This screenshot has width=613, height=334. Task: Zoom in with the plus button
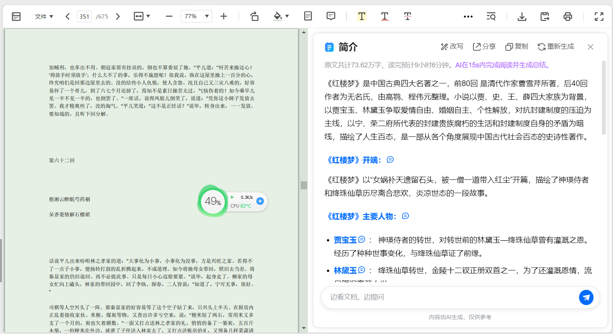[x=224, y=16]
